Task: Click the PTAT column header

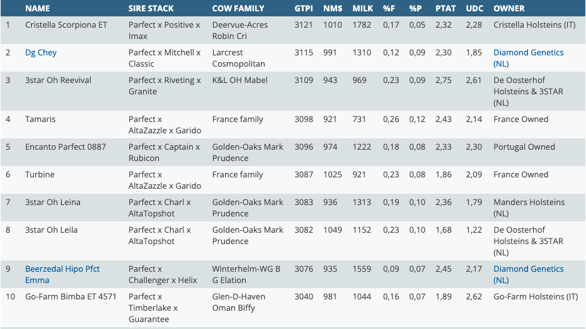Action: coord(445,9)
